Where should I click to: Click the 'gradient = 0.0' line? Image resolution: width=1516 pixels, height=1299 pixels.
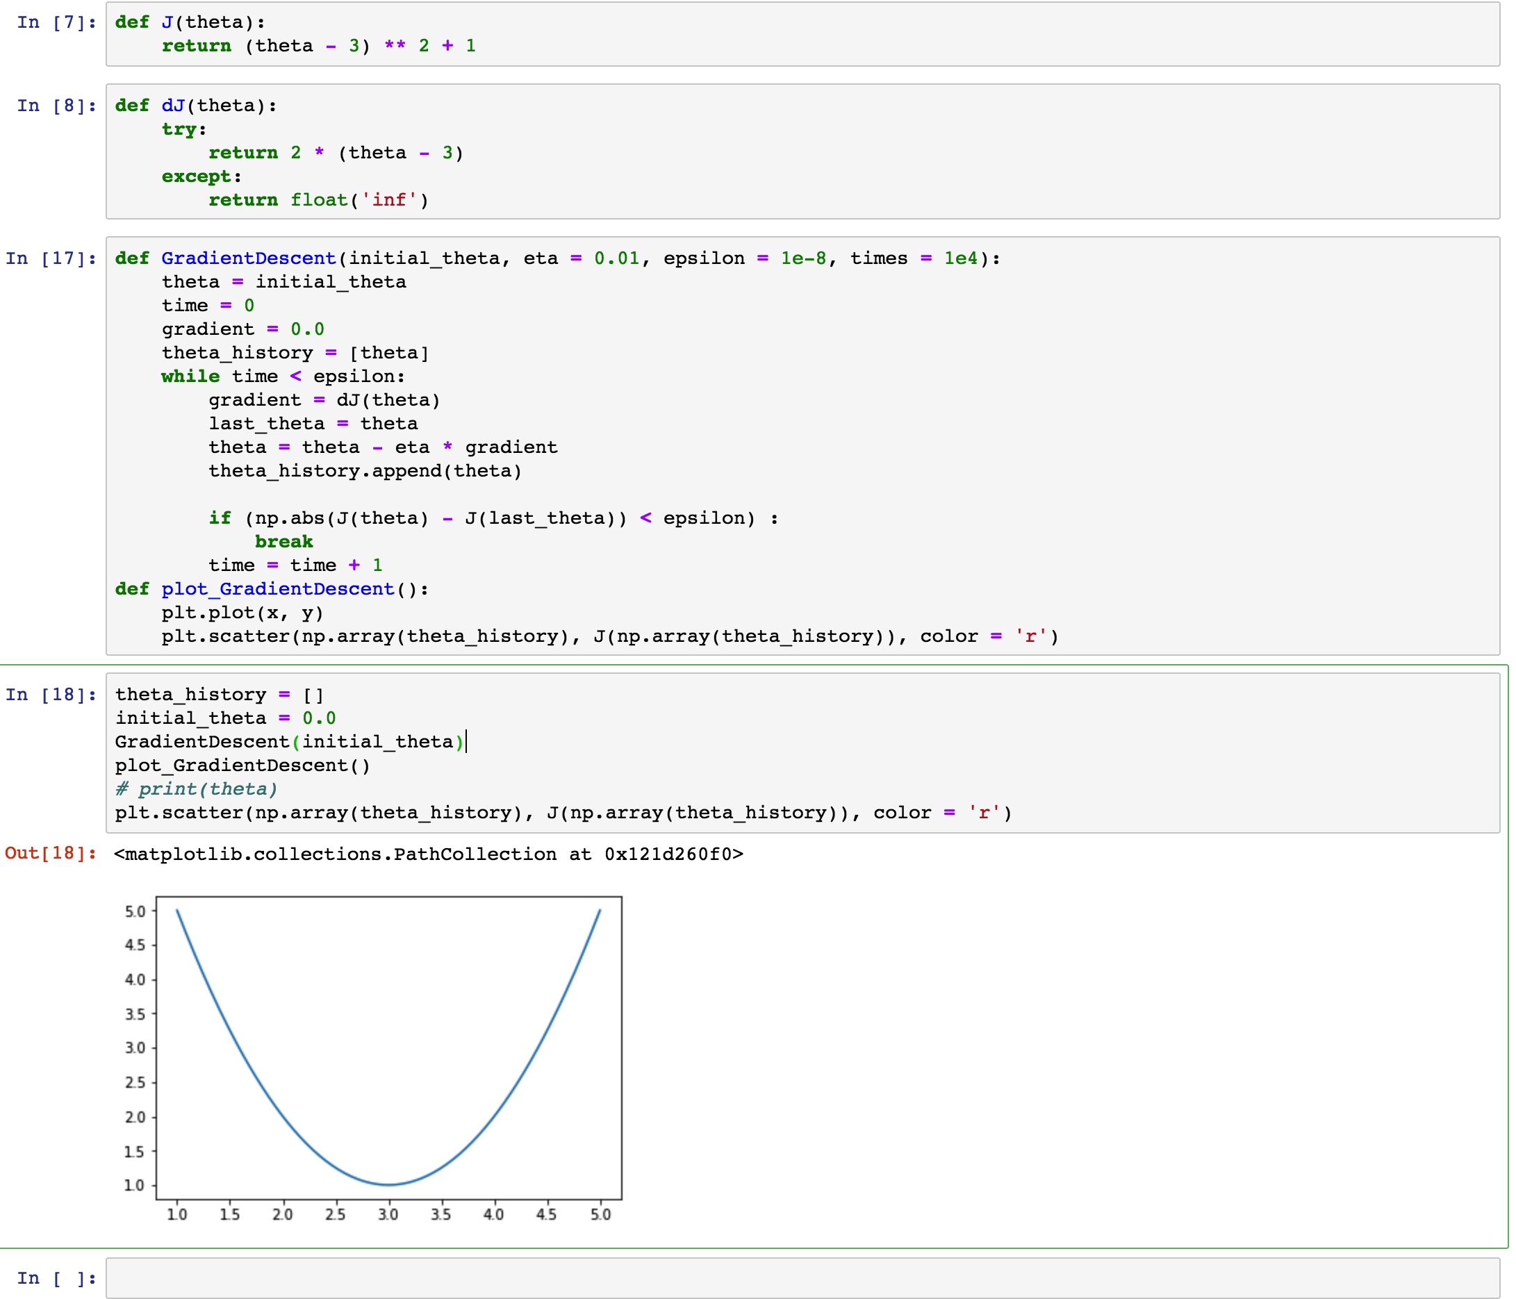click(x=243, y=329)
